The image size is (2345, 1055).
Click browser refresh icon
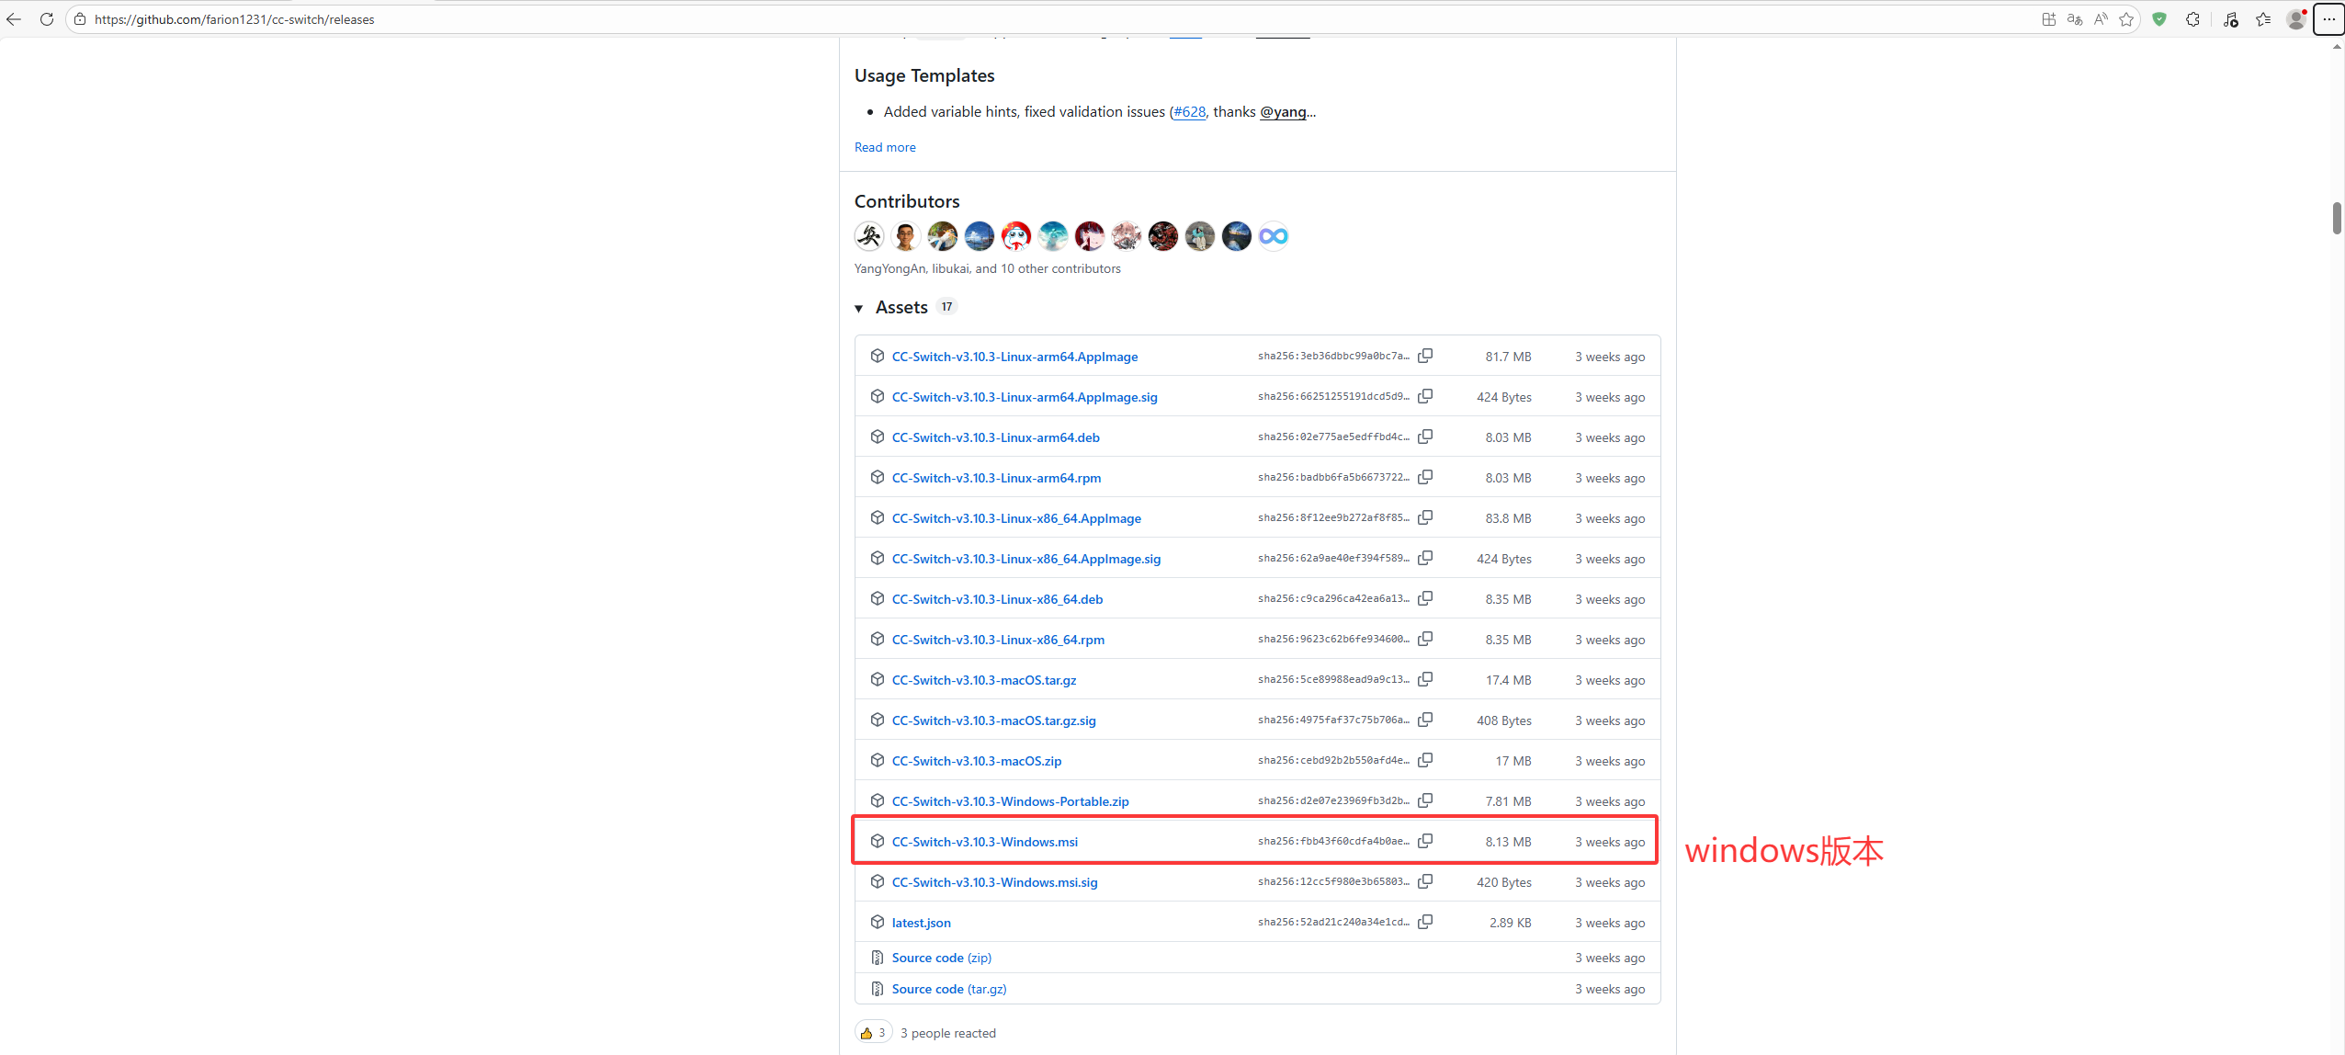[47, 19]
